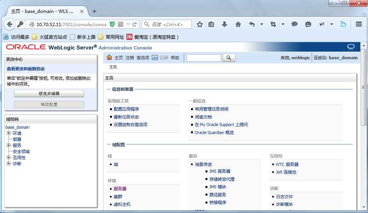Click the dark chat bubble icon
This screenshot has width=368, height=213.
pos(294,24)
